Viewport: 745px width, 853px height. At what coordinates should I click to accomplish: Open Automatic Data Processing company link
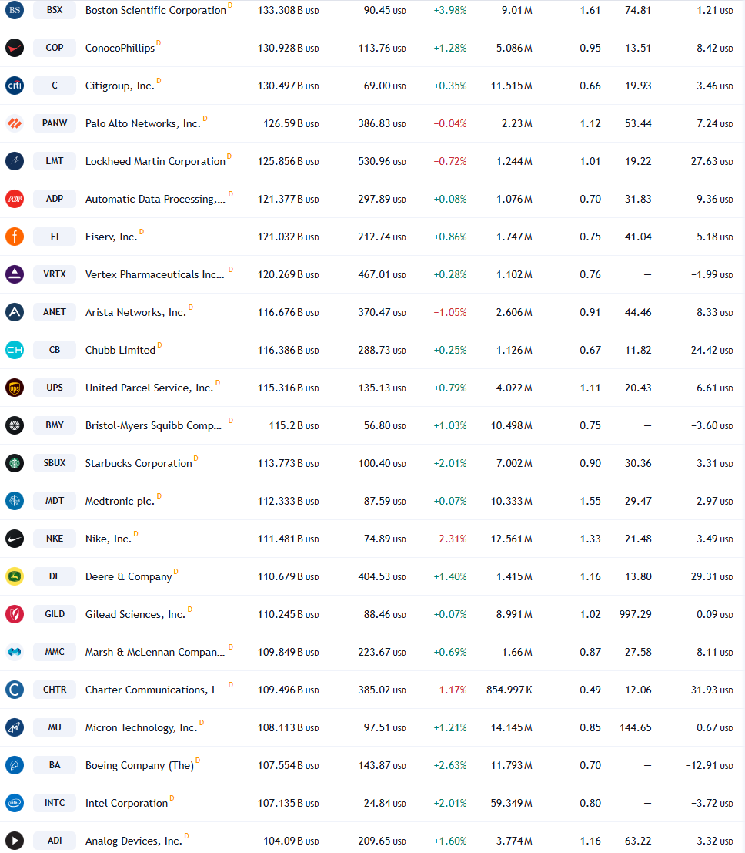click(155, 199)
